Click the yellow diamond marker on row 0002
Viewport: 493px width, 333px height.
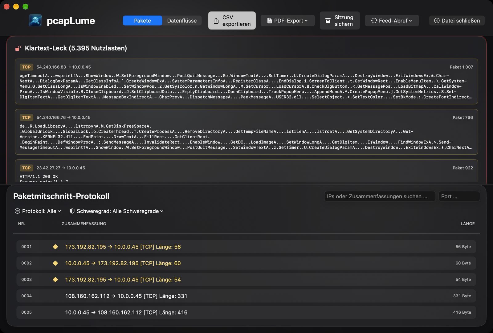click(x=55, y=263)
